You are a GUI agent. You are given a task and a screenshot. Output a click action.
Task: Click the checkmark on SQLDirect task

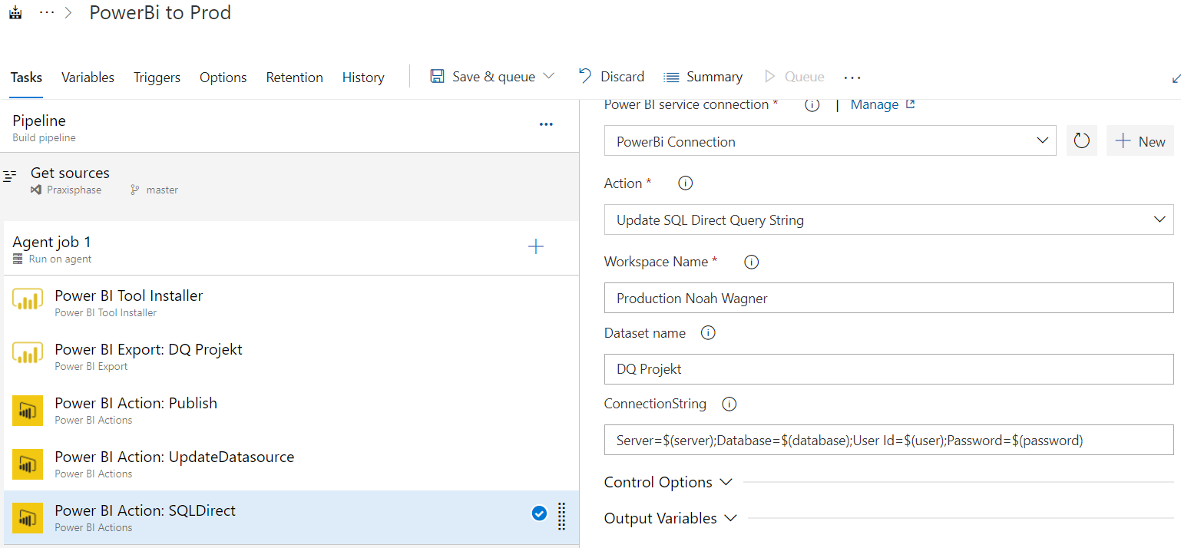coord(539,513)
